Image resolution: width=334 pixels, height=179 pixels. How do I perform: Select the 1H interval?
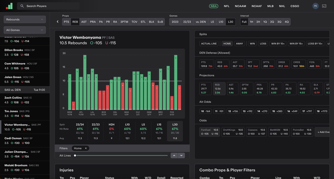252,22
